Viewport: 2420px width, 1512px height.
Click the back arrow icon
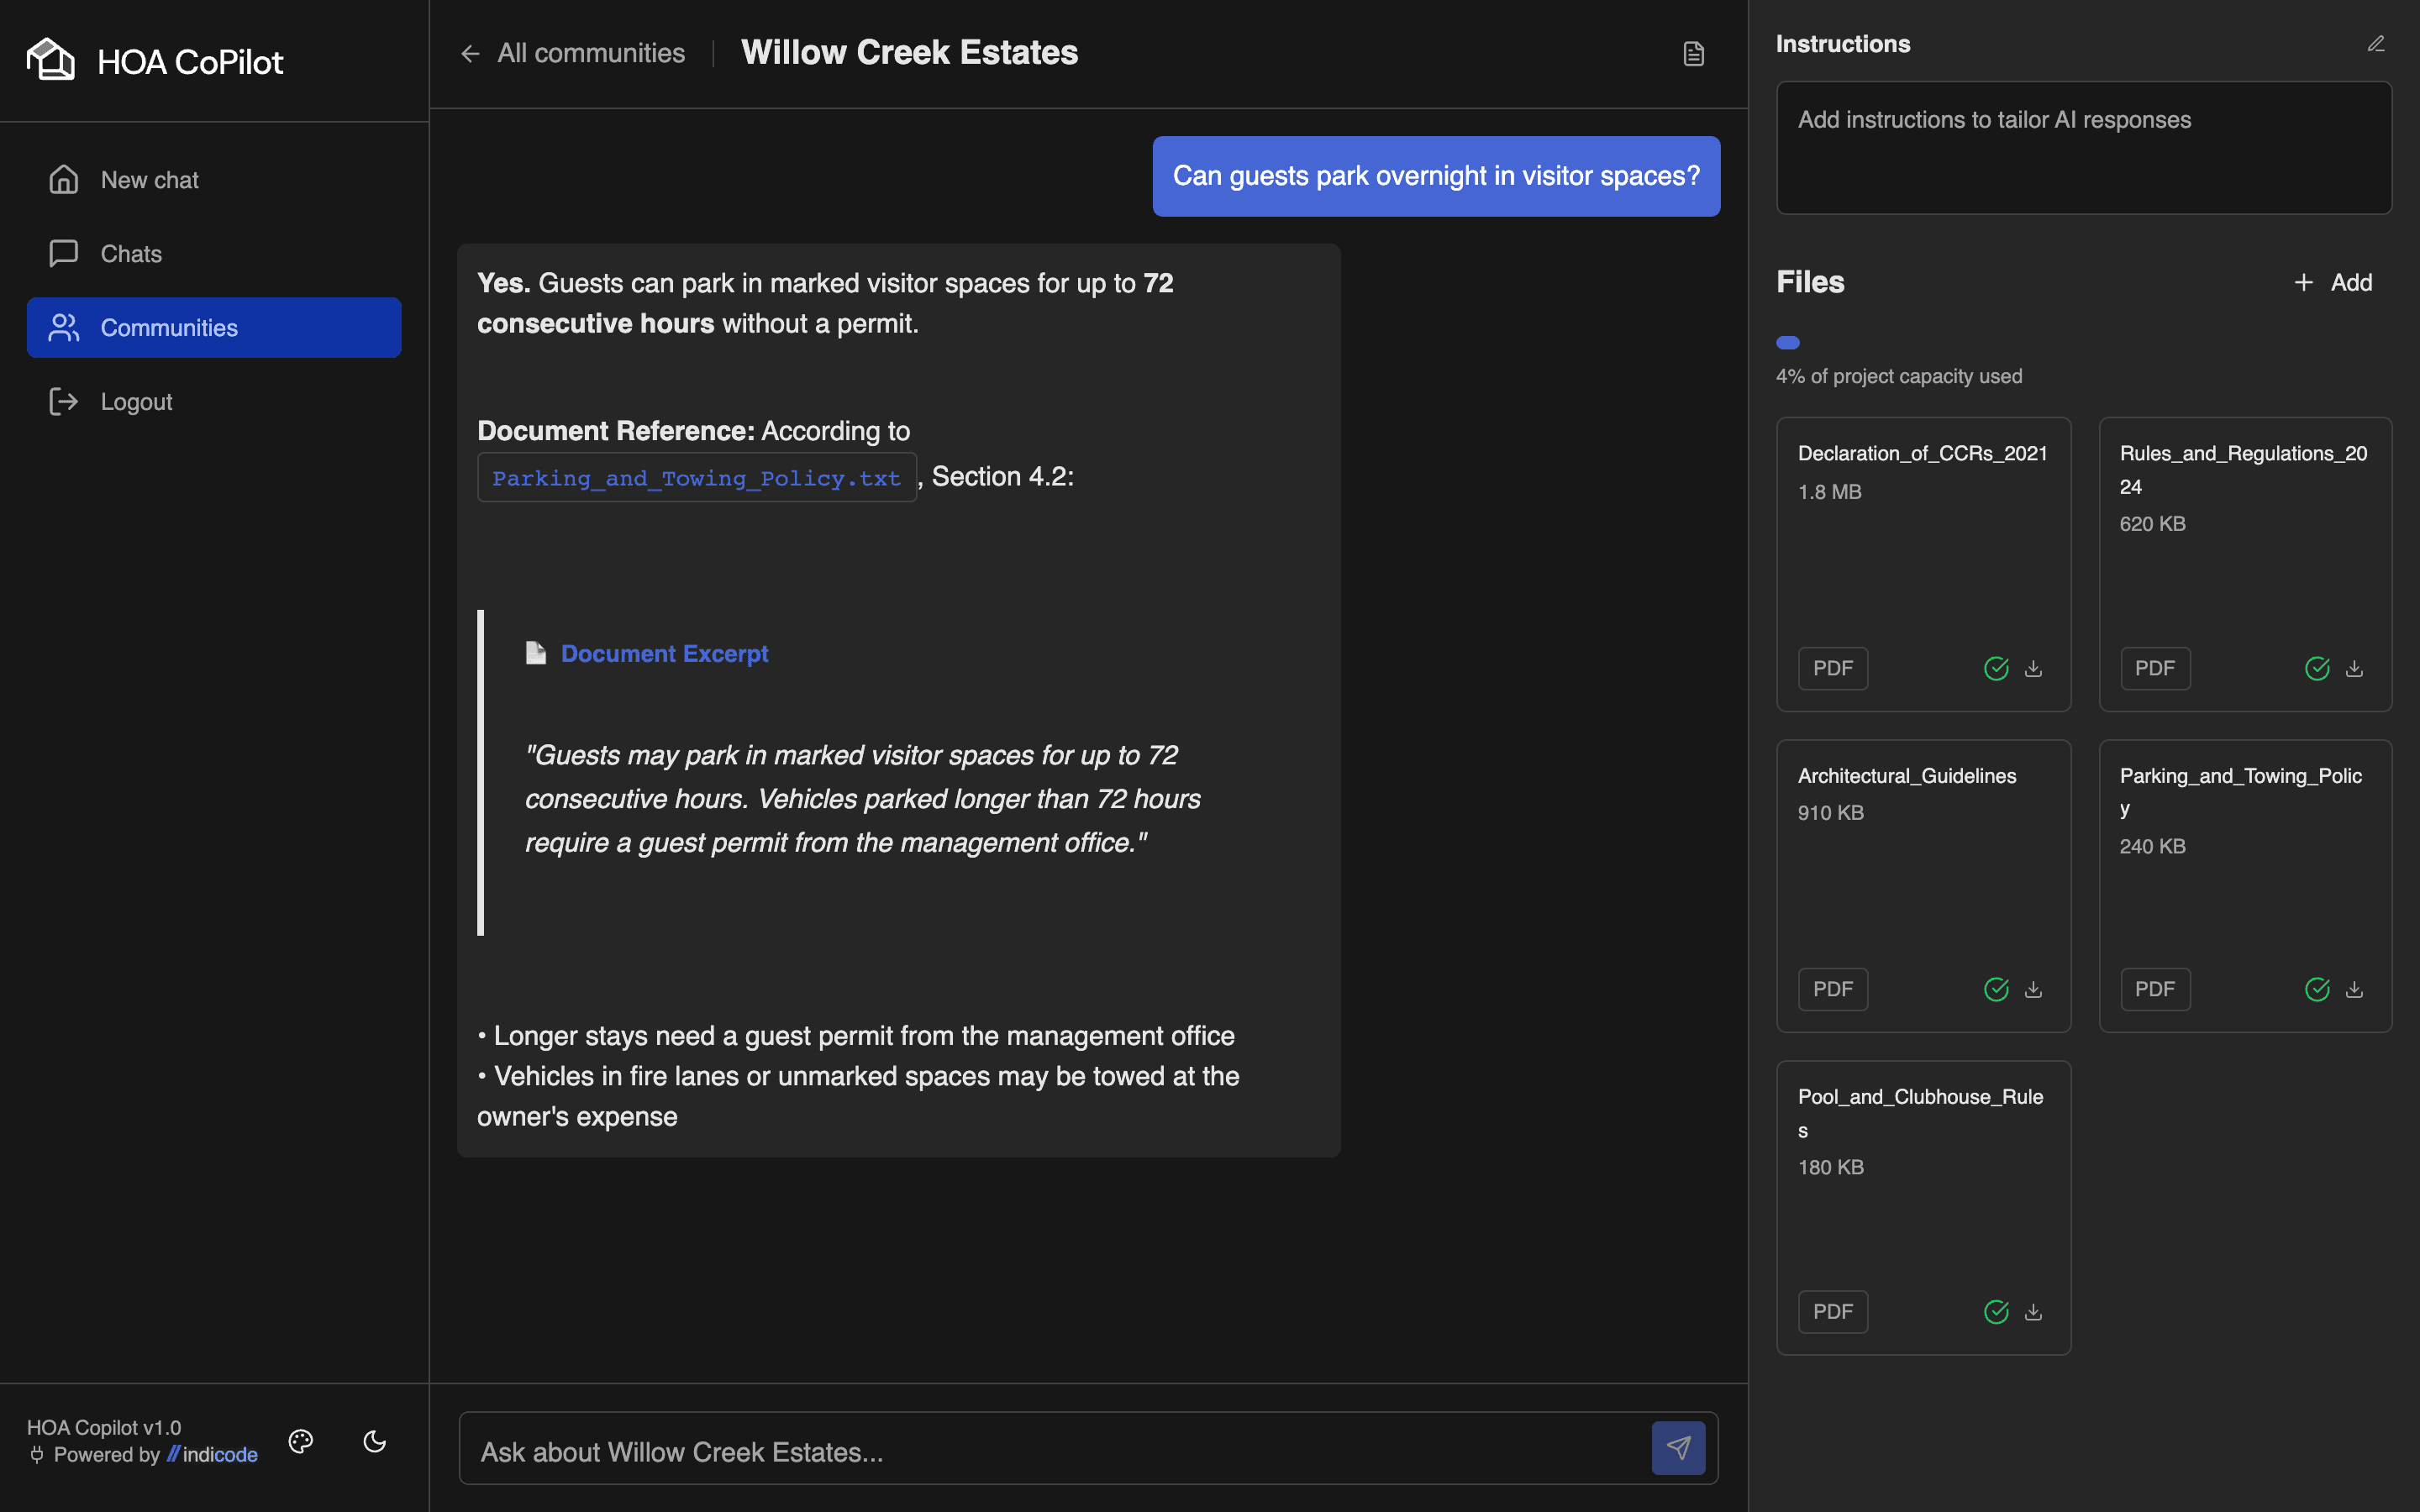coord(470,53)
